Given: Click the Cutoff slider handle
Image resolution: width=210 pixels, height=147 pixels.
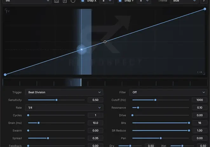Looking at the screenshot, I should point(155,100).
